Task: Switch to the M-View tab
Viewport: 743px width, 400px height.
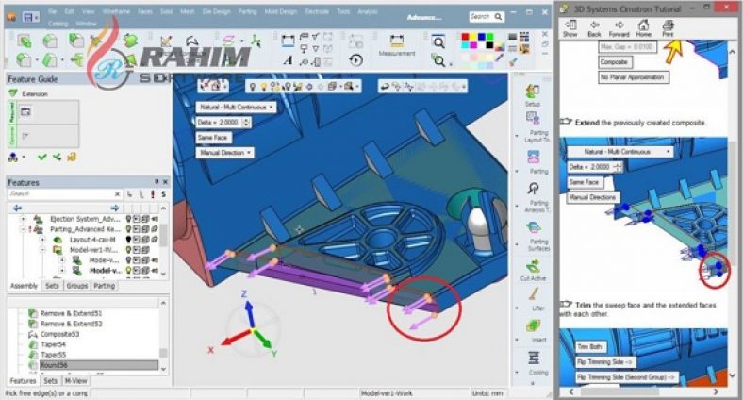Action: (75, 381)
